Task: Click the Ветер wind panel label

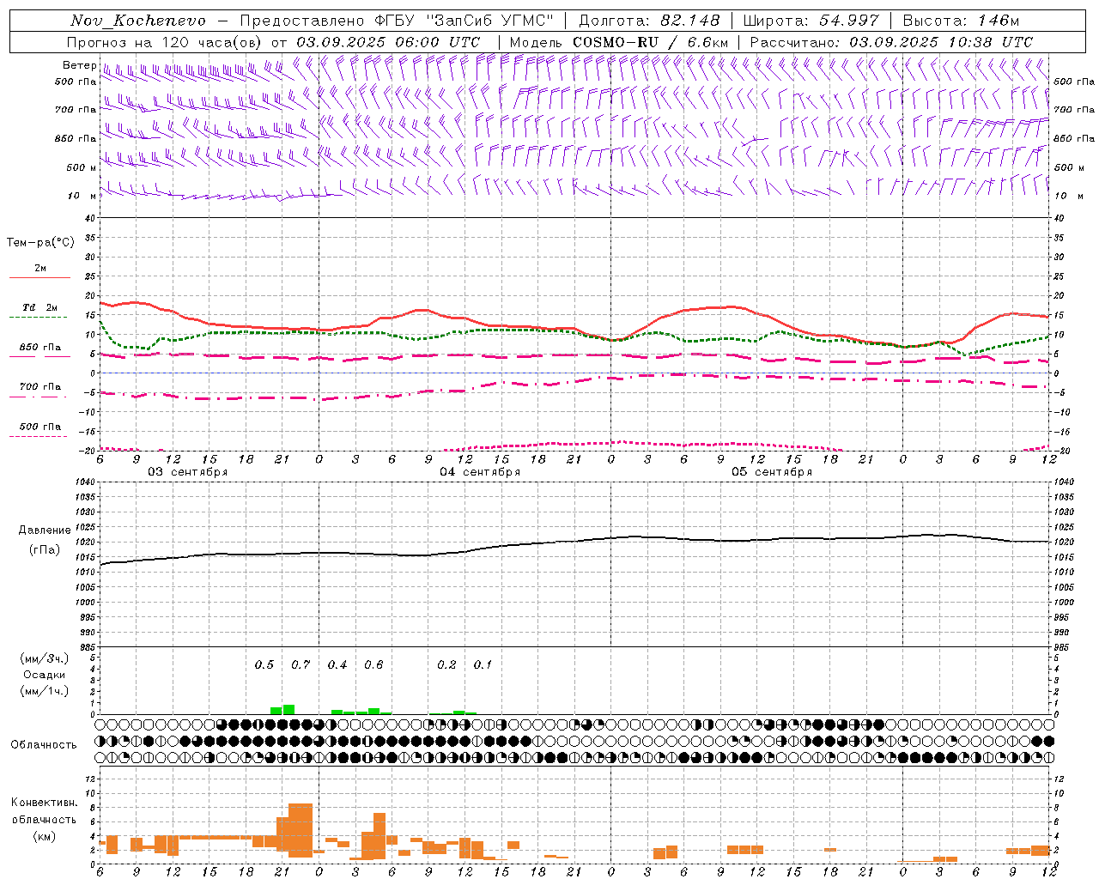Action: [x=79, y=65]
